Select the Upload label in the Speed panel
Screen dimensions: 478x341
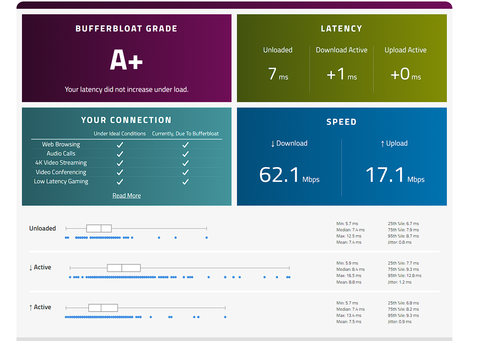click(x=394, y=143)
